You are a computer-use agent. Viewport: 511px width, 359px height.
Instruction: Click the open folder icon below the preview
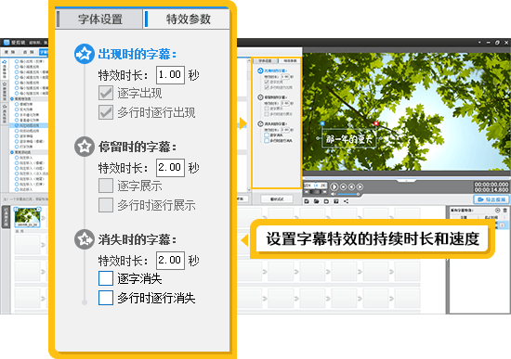(x=316, y=201)
